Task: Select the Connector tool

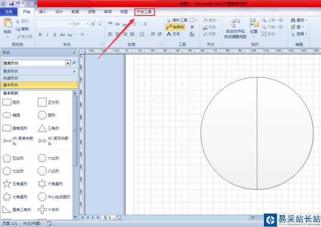Action: (175, 27)
